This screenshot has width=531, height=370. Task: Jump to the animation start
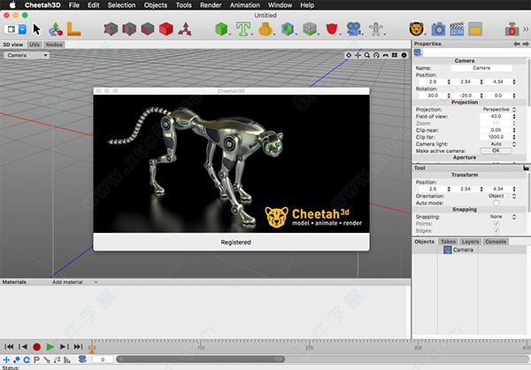pyautogui.click(x=9, y=347)
